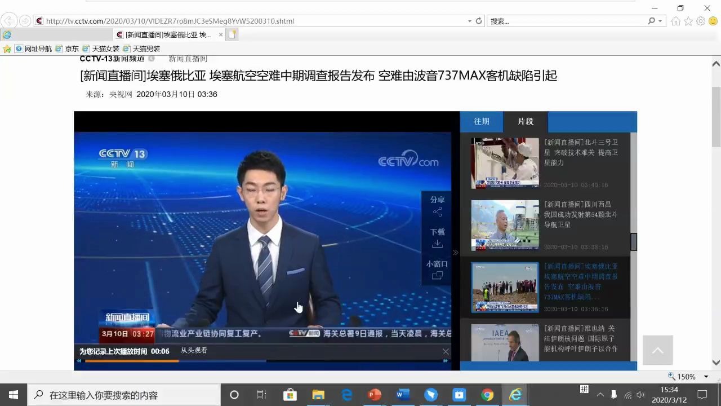The width and height of the screenshot is (721, 406).
Task: Open Microsoft Store from the taskbar
Action: (290, 395)
